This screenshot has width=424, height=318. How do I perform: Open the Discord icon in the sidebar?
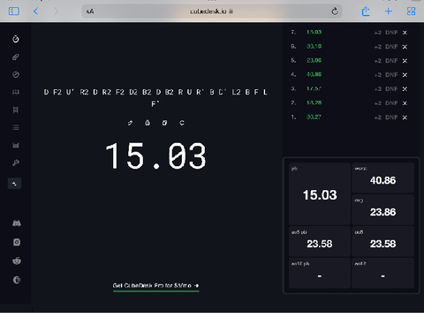(17, 223)
